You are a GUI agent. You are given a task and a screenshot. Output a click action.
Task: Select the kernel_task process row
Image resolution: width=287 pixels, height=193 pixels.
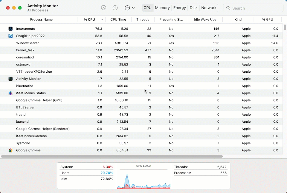coord(141,50)
